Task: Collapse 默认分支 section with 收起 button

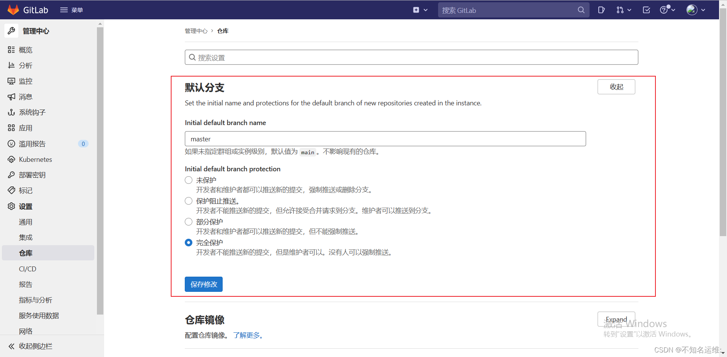Action: (616, 87)
